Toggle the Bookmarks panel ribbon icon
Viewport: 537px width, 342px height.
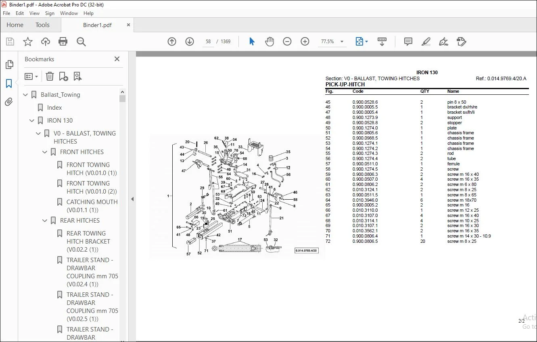9,83
